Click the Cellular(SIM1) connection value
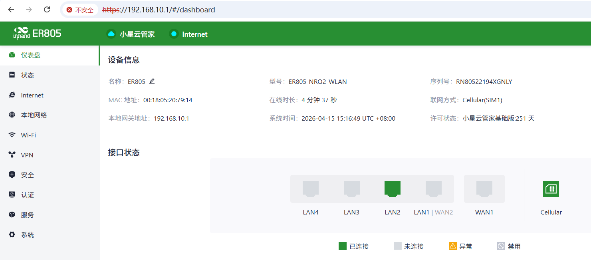 coord(482,100)
